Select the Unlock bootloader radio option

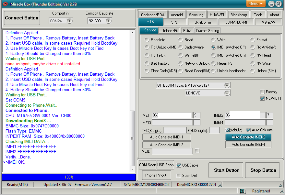(213, 71)
